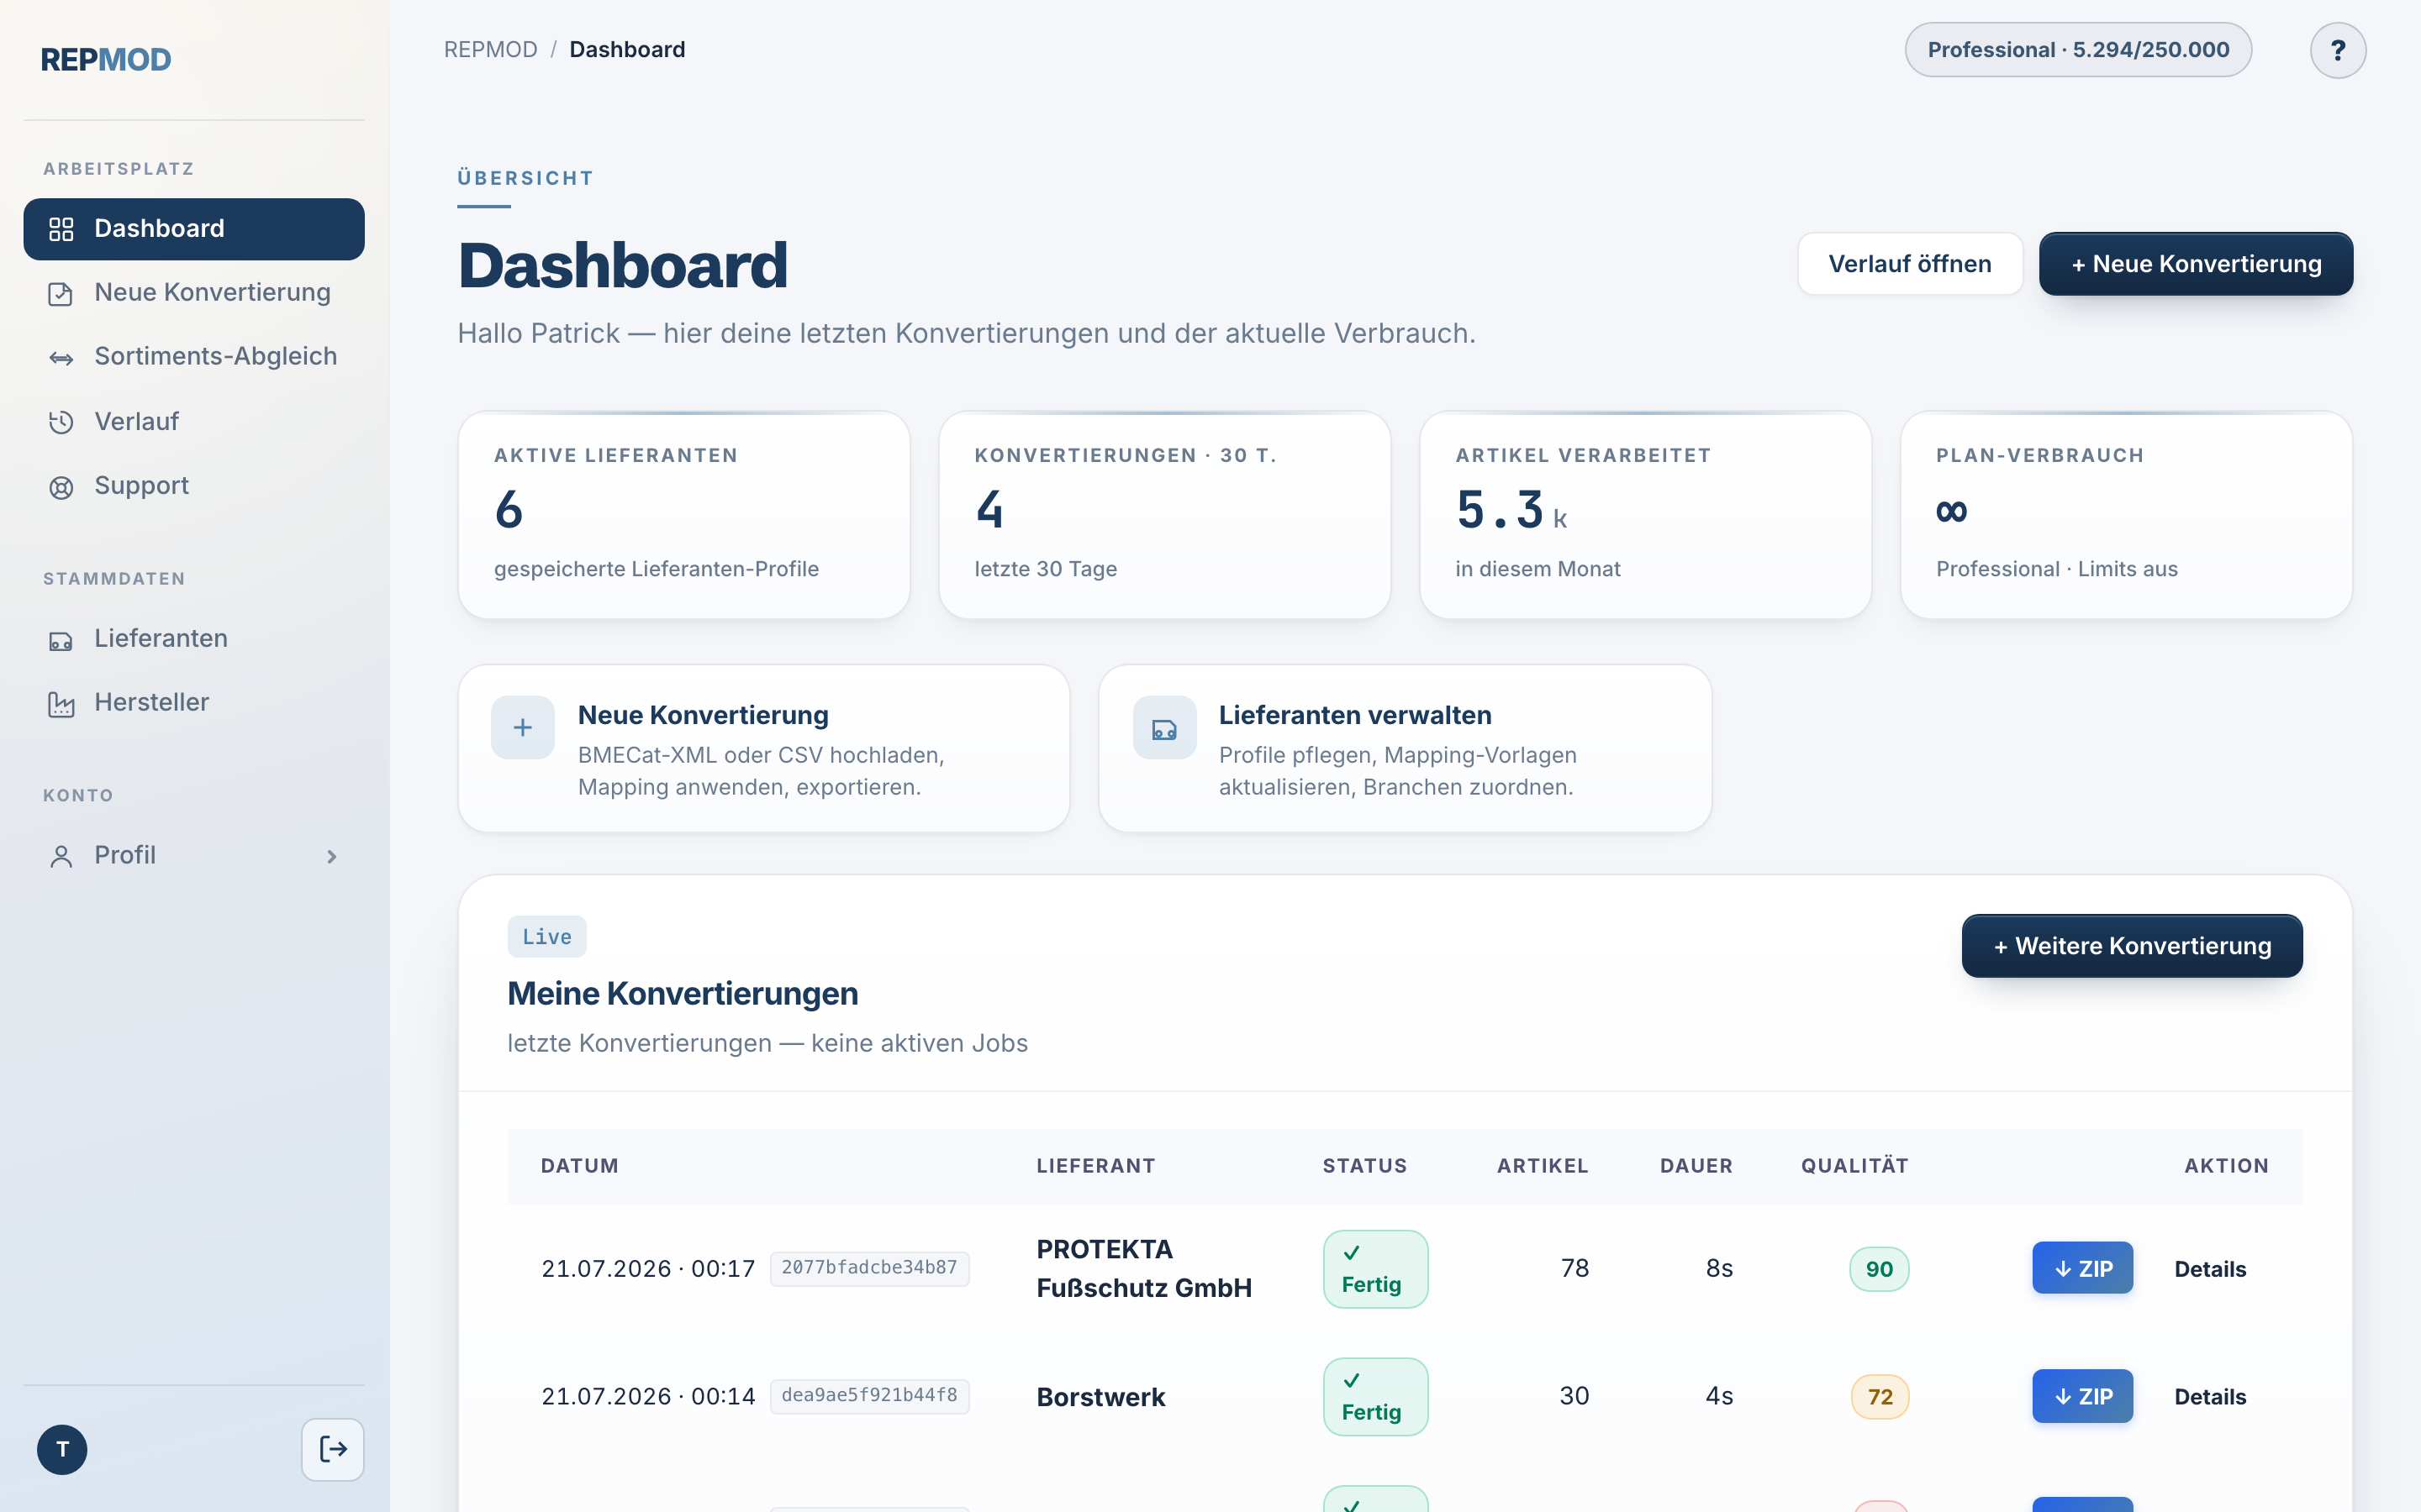Click the Plan-Verbrauch stat card
Image resolution: width=2421 pixels, height=1512 pixels.
[x=2127, y=515]
